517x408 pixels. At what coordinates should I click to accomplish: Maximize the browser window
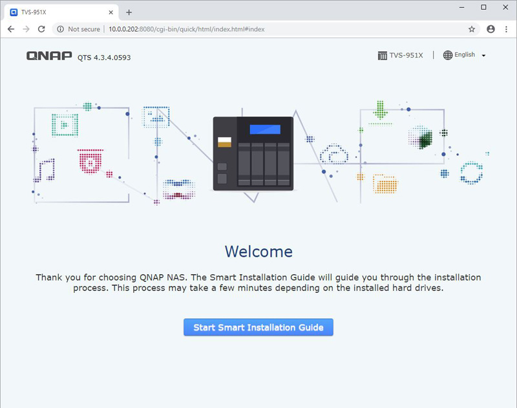pos(483,7)
